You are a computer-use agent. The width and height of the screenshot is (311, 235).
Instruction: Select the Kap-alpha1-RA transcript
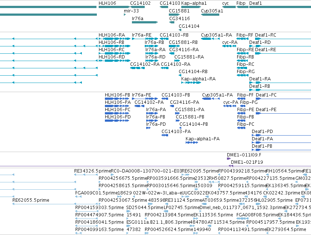point(191,83)
